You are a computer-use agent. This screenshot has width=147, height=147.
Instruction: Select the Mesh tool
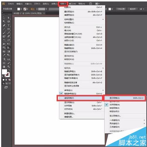coord(4,51)
